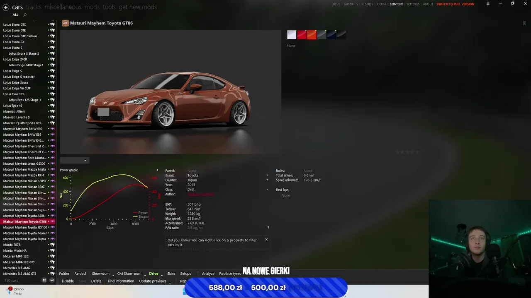
Task: Click the Mazda badge on Mazda 787B row
Action: point(52,245)
